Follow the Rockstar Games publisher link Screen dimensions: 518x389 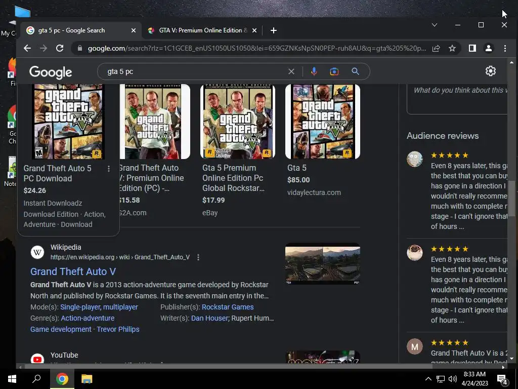pos(228,307)
